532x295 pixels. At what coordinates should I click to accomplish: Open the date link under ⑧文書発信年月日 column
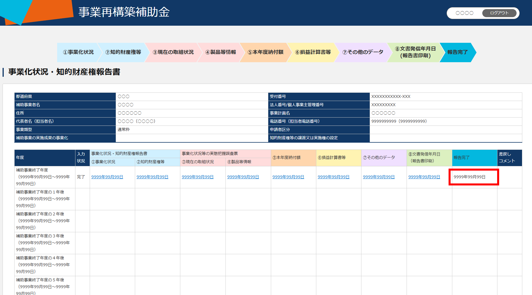click(x=424, y=177)
